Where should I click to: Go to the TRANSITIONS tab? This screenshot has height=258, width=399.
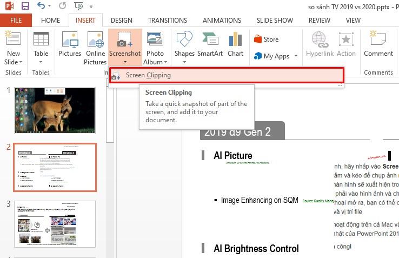[168, 21]
